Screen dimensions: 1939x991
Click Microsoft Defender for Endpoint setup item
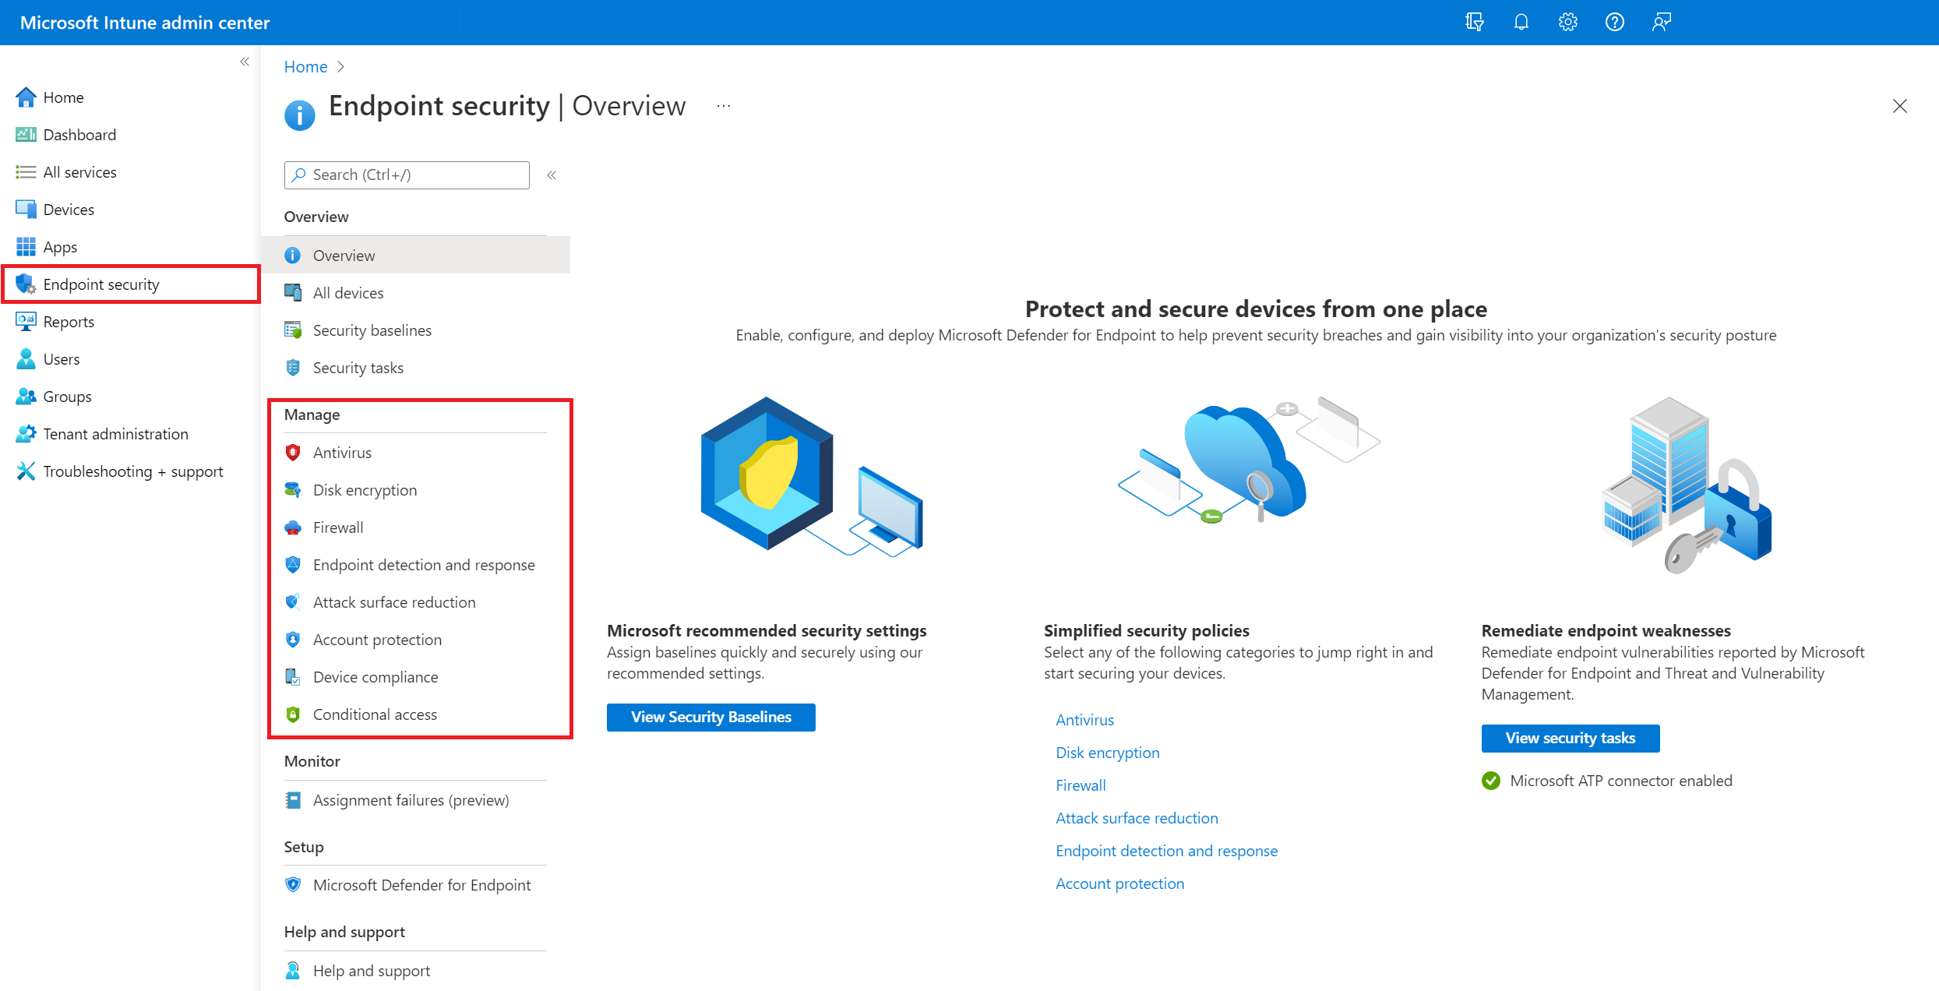[x=423, y=886]
